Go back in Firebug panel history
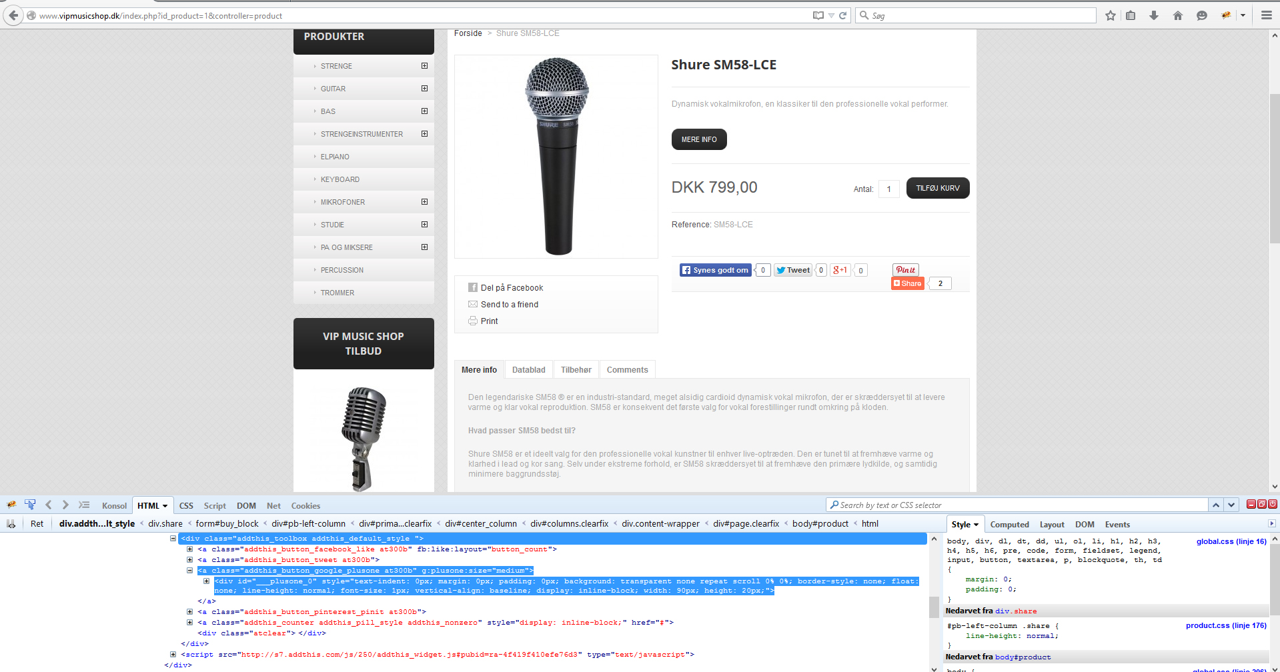This screenshot has height=672, width=1280. click(48, 505)
